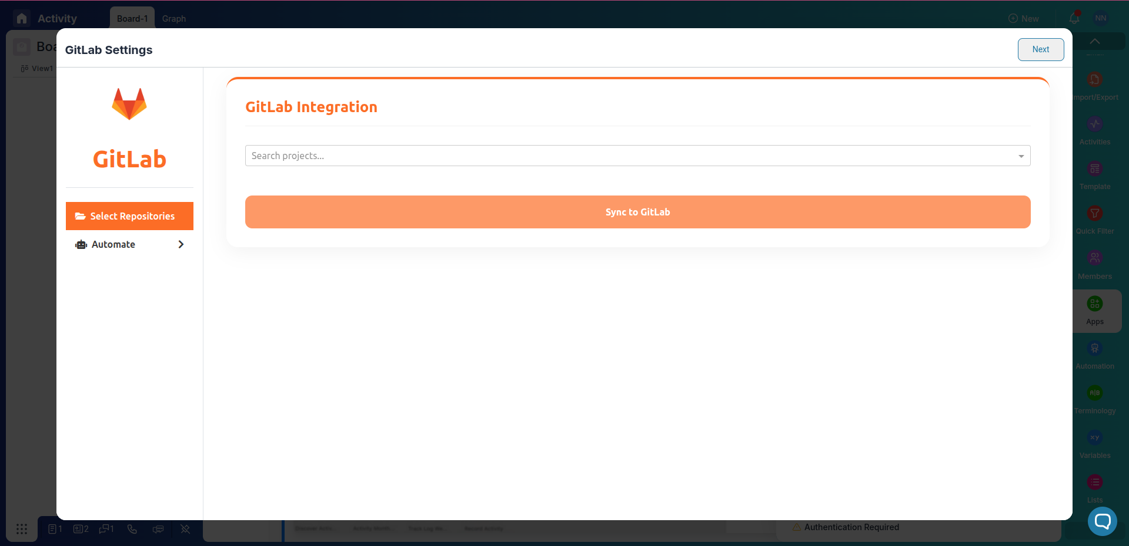Open the chat widget at bottom right
1129x546 pixels.
[x=1101, y=521]
